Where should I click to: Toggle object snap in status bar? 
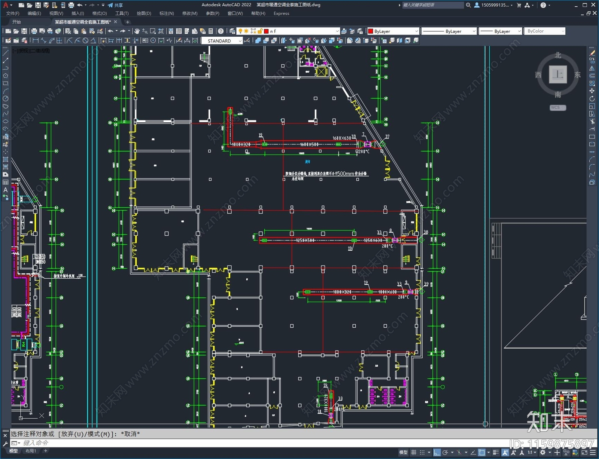coord(482,452)
